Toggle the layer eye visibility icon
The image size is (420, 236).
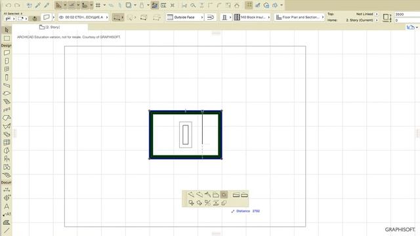(61, 17)
